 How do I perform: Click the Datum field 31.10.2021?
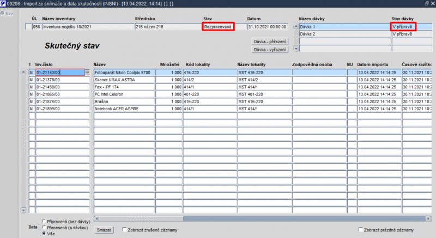tap(267, 27)
